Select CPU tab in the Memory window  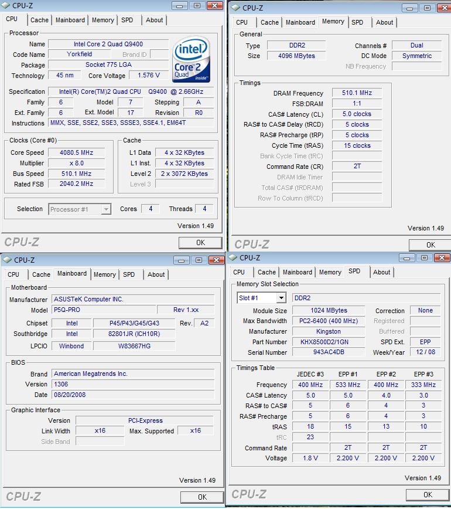pyautogui.click(x=242, y=22)
